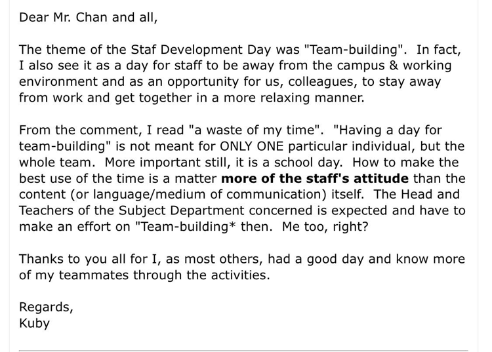Image resolution: width=492 pixels, height=352 pixels.
Task: Click the signature name "Kuby"
Action: (34, 323)
